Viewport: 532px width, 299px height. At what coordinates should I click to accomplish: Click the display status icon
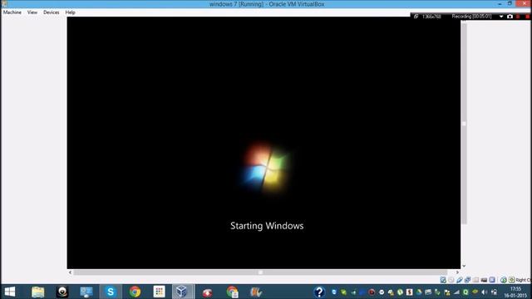coord(492,280)
